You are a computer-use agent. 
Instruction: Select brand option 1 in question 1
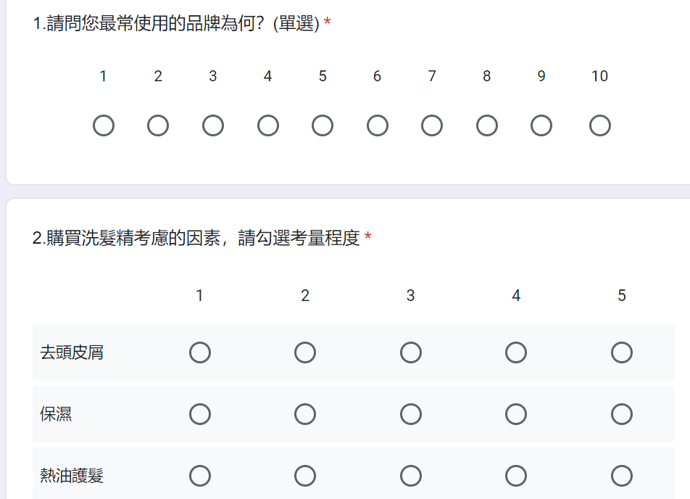(x=104, y=126)
